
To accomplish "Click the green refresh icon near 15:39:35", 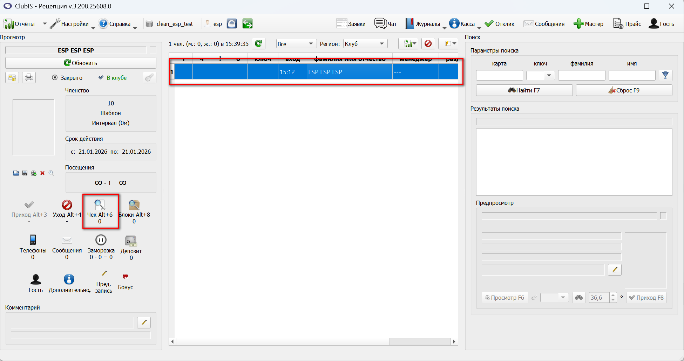I will pos(258,43).
